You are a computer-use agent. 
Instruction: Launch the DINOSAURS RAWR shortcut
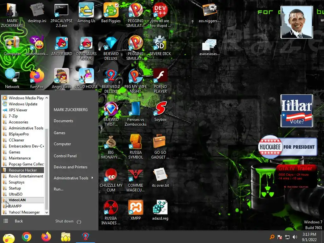[86, 48]
